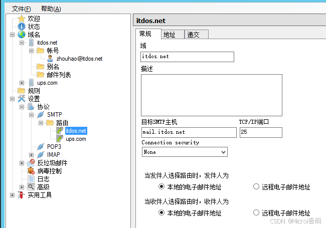This screenshot has height=228, width=326.
Task: Click the folder icon beside 路由
Action: [x=50, y=123]
